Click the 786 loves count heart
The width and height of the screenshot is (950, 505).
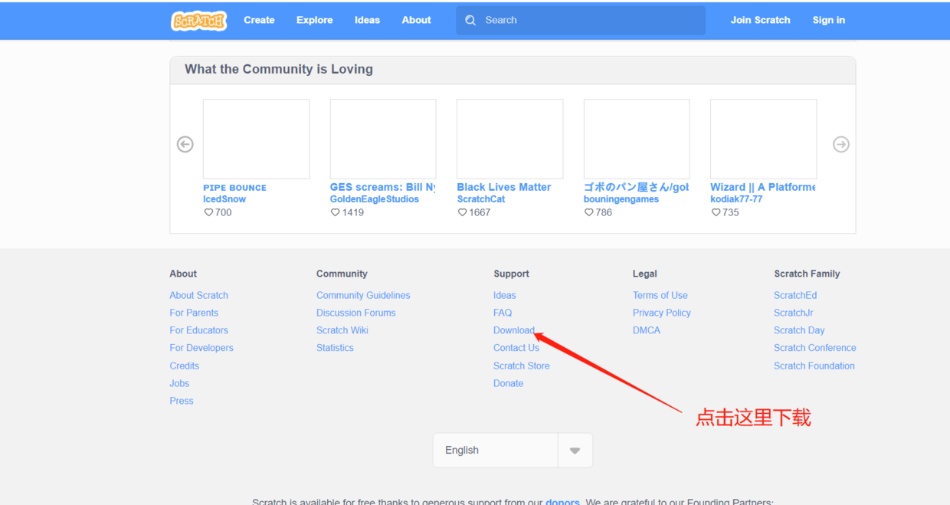588,212
